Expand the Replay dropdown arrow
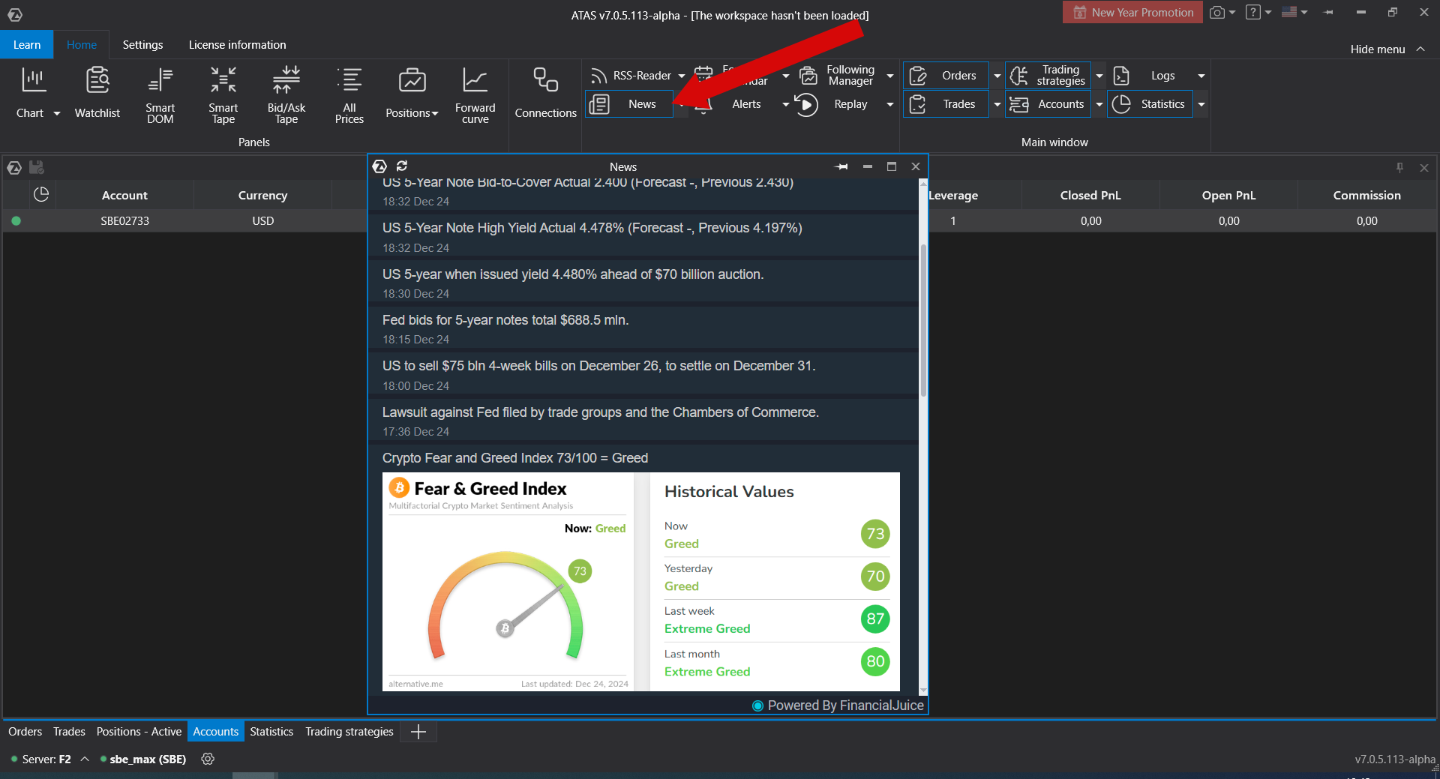 click(x=890, y=104)
